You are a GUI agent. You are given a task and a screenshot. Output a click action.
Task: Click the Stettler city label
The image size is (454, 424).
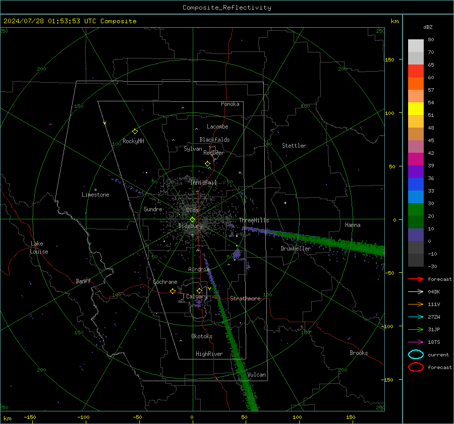tap(294, 146)
